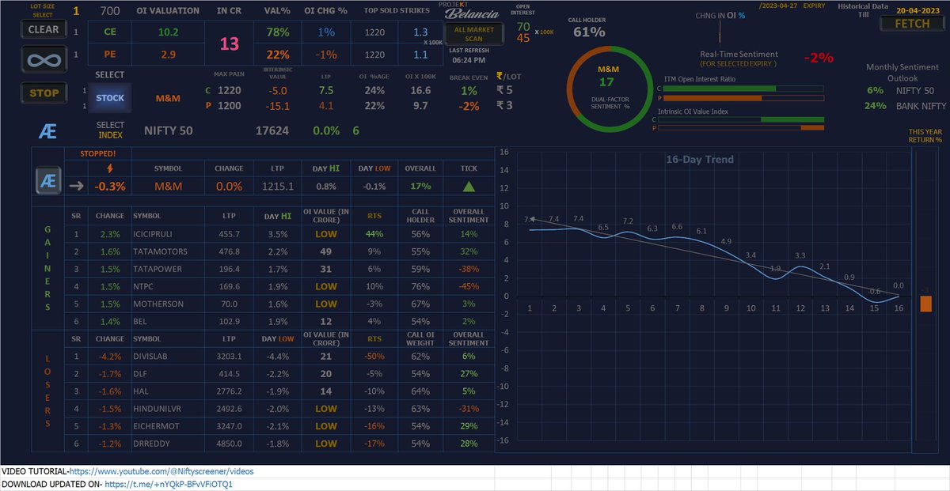
Task: Select the M&M stock name cell
Action: pyautogui.click(x=167, y=99)
